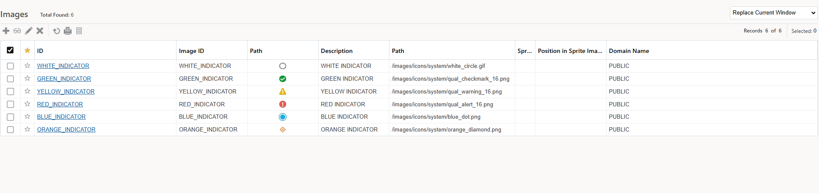Click the add new record plus icon
819x193 pixels.
(6, 31)
